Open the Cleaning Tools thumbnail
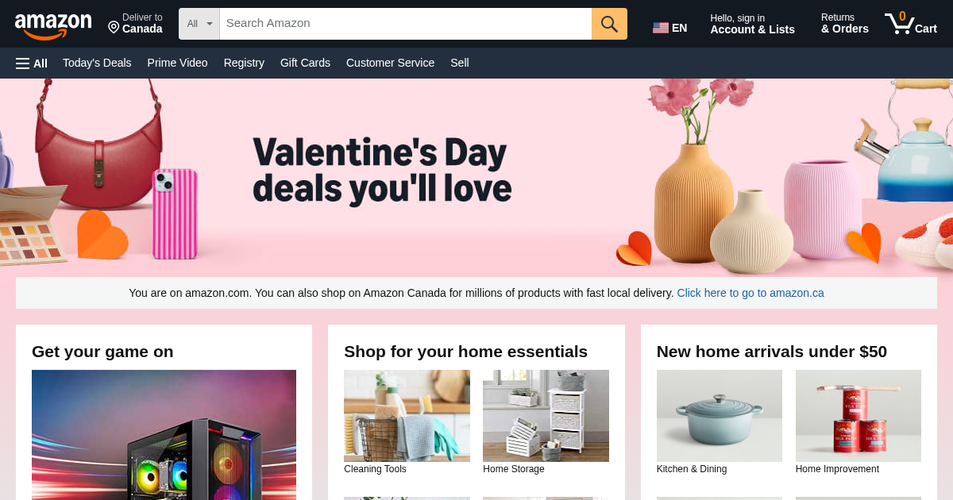The height and width of the screenshot is (500, 953). [x=407, y=416]
